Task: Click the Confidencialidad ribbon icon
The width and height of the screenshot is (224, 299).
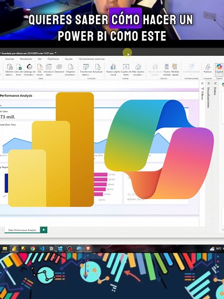Action: tap(191, 67)
